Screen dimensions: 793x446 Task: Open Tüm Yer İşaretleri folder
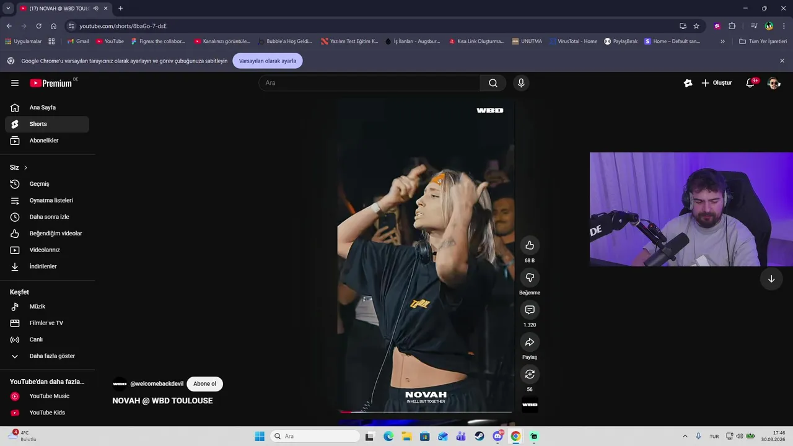pos(764,42)
